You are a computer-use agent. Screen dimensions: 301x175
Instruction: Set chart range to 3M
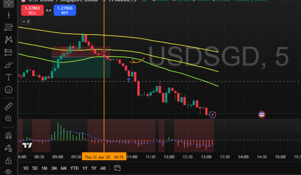[x=54, y=168]
